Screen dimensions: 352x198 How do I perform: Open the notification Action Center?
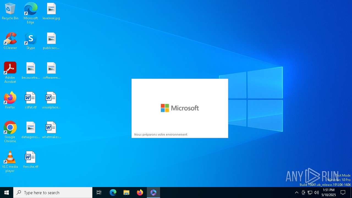pos(343,193)
